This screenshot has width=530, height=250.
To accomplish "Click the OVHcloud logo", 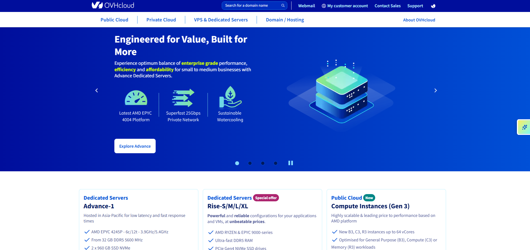I will 113,5.
